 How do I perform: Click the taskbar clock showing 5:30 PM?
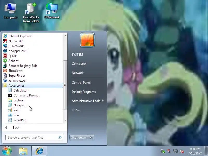(x=195, y=151)
